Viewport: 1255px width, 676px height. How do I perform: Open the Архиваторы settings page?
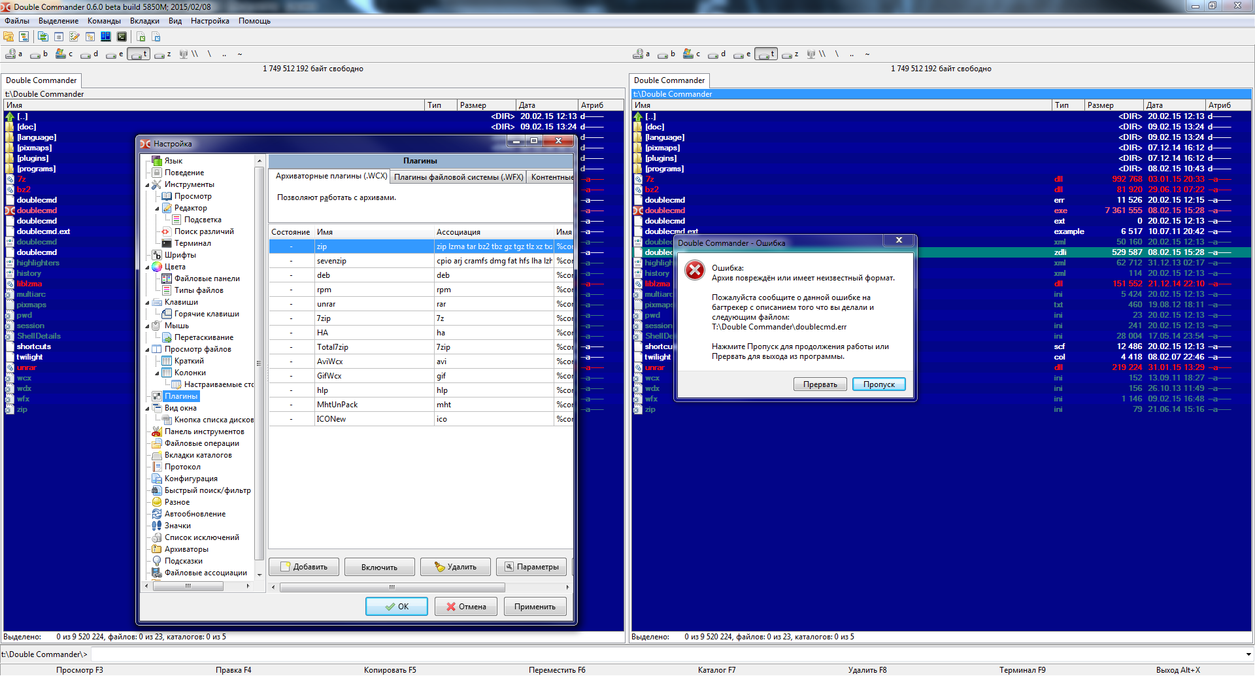pyautogui.click(x=186, y=549)
